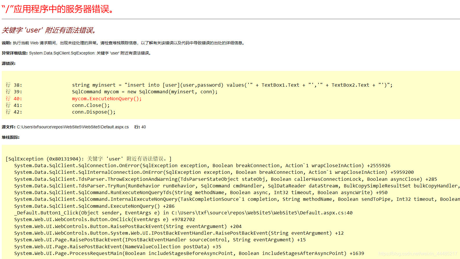Viewport: 460px width, 259px height.
Task: Click SqlInternalConnection.OnError stack trace line
Action: click(x=214, y=172)
